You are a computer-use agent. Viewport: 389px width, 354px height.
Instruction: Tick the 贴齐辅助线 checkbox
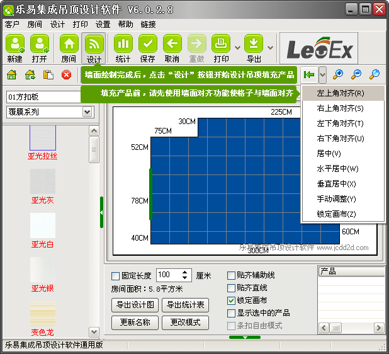pos(231,275)
